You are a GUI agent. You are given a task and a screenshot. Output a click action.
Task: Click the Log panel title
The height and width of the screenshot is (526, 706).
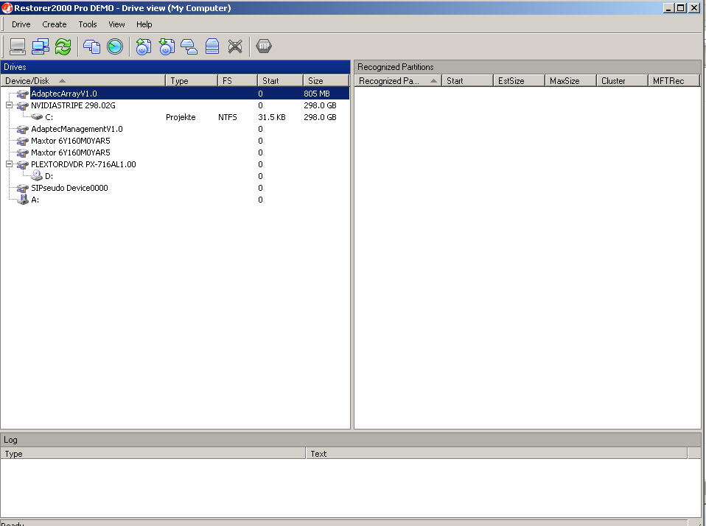pyautogui.click(x=351, y=440)
